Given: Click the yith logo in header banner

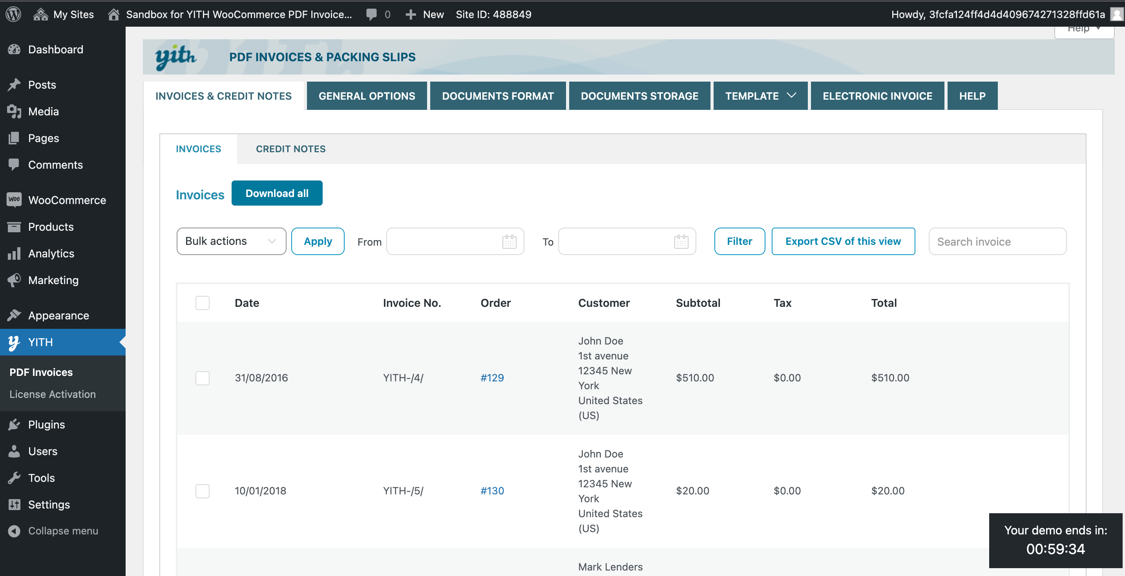Looking at the screenshot, I should click(175, 57).
